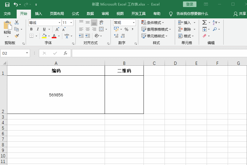Open 条件格式 conditional formatting
Viewport: 247px width, 165px height.
pos(153,23)
